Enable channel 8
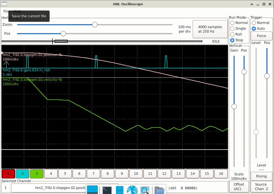The image size is (274, 194). pyautogui.click(x=108, y=174)
